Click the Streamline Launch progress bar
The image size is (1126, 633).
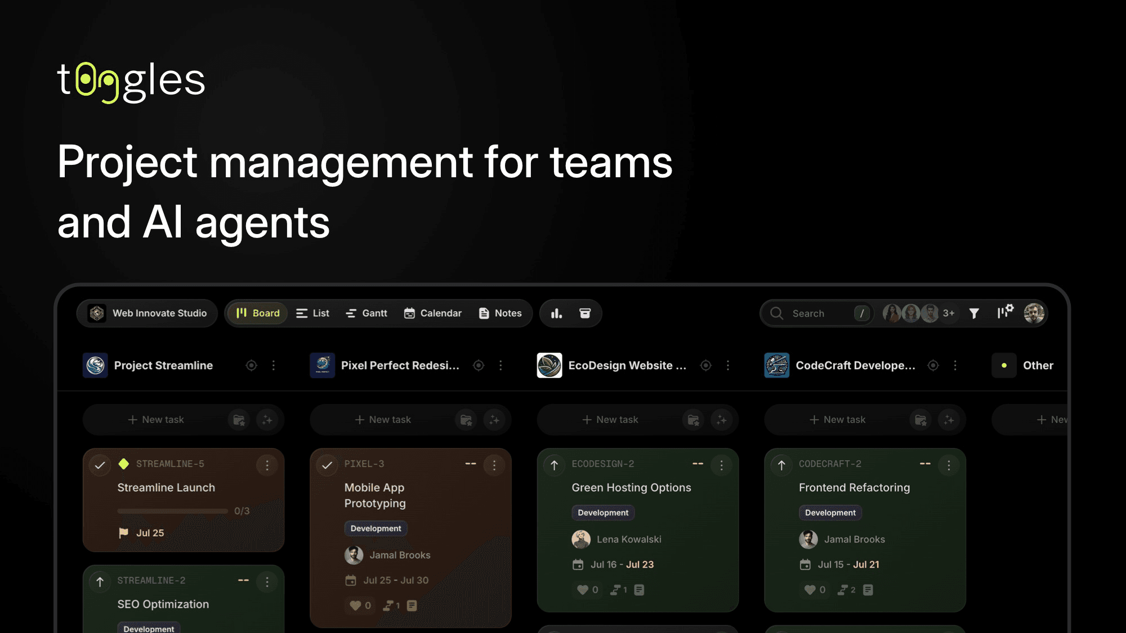pyautogui.click(x=172, y=511)
